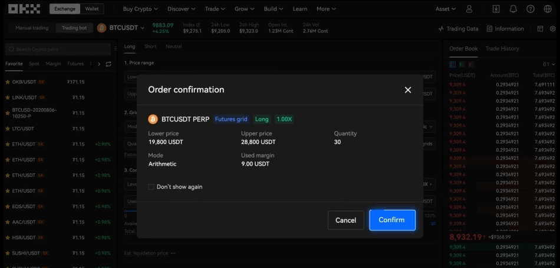This screenshot has width=560, height=268.
Task: Click the list menu icon beside search box
Action: (115, 49)
